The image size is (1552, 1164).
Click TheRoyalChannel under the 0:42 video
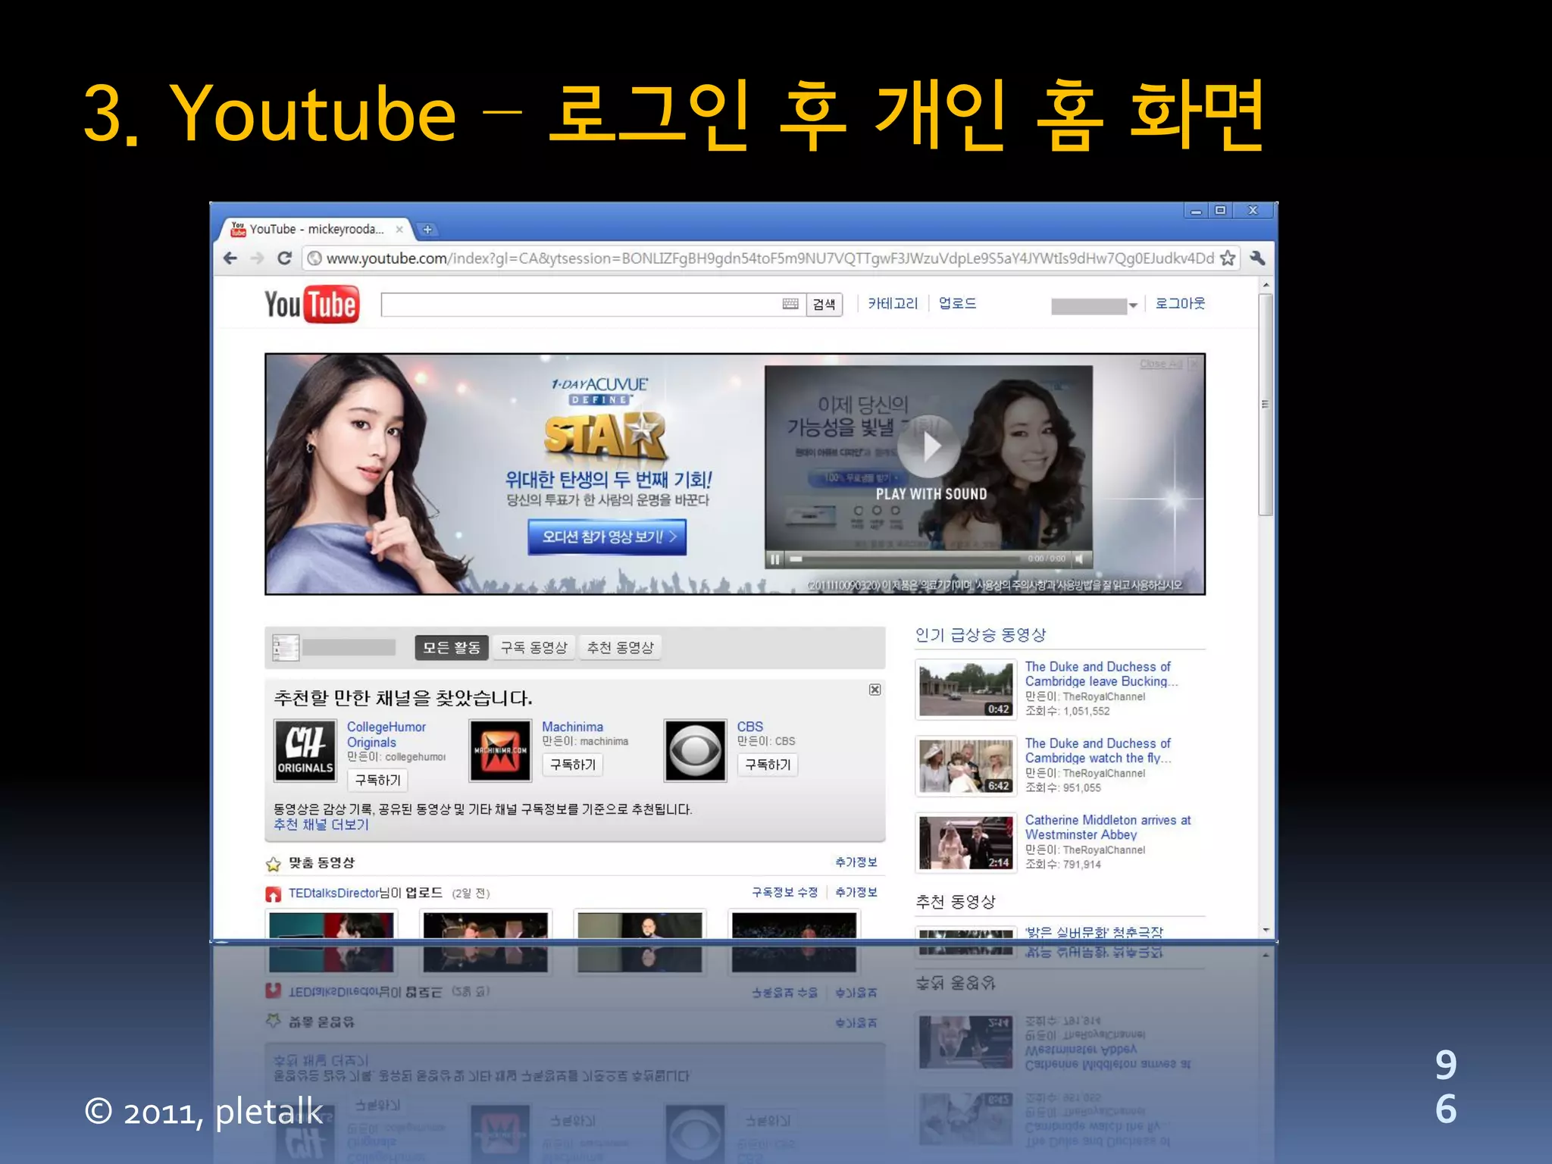pyautogui.click(x=1103, y=697)
